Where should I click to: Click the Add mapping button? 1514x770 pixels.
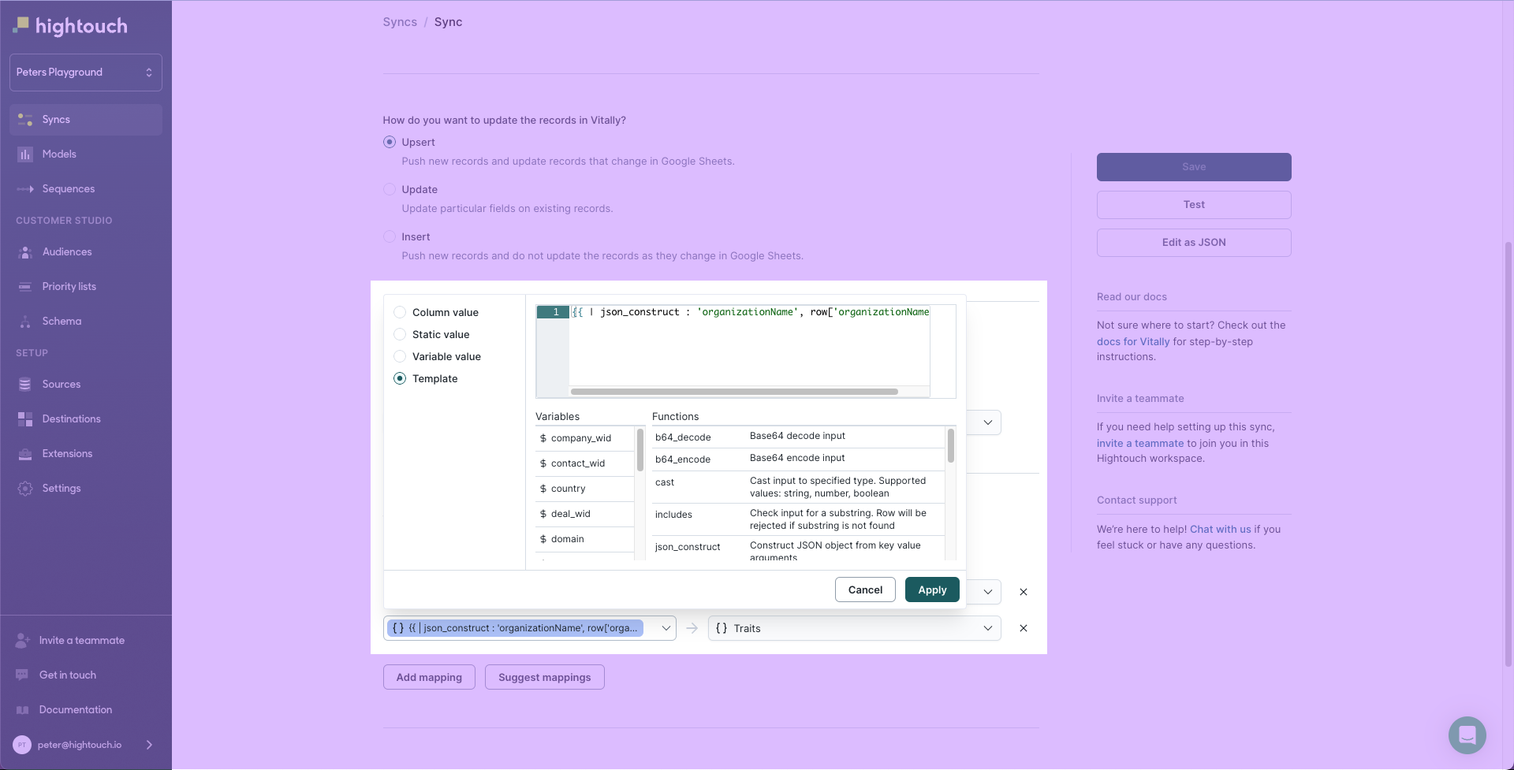pos(429,677)
